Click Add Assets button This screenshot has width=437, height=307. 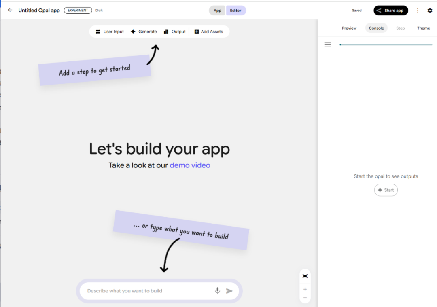coord(208,32)
